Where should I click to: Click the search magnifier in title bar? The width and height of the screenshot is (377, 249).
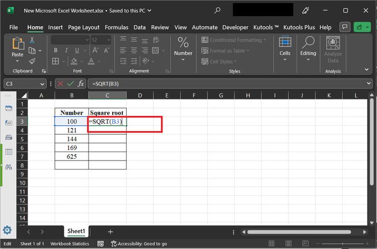218,11
